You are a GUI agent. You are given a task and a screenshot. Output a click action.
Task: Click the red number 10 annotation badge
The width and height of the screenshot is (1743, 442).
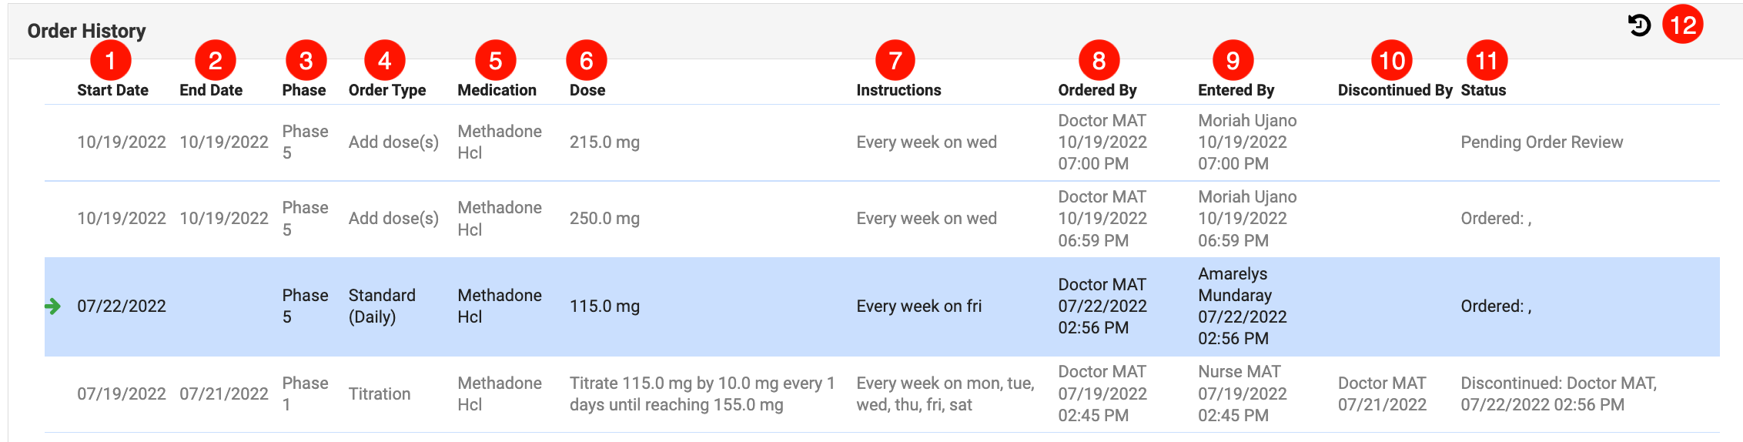coord(1391,60)
